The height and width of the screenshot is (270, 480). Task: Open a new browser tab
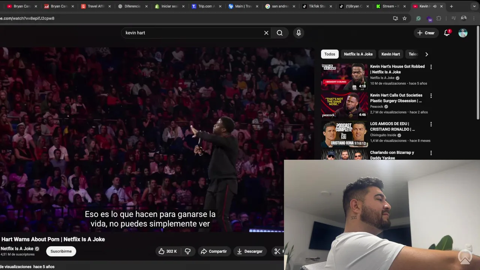point(451,6)
